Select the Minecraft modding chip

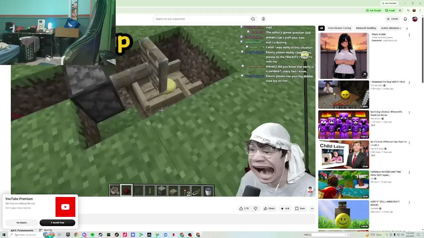[x=366, y=28]
